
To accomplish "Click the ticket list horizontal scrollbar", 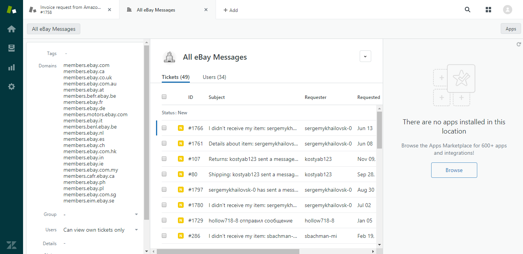I will (x=228, y=251).
